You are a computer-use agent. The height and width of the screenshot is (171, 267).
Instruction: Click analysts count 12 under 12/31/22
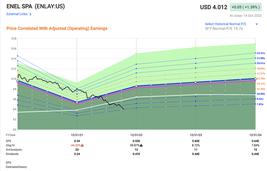[x=136, y=150]
